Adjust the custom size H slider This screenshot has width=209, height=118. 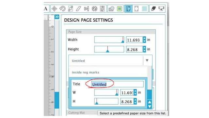106,101
